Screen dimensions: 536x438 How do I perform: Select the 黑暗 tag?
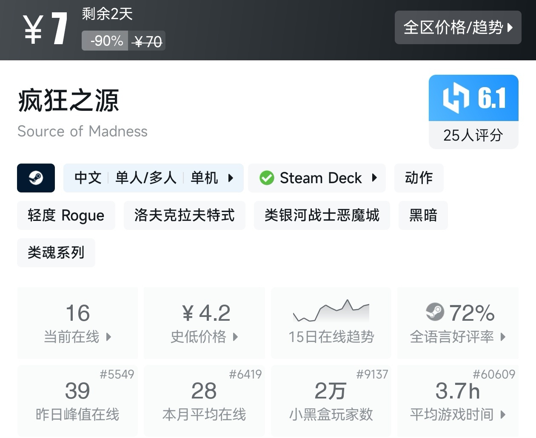423,215
